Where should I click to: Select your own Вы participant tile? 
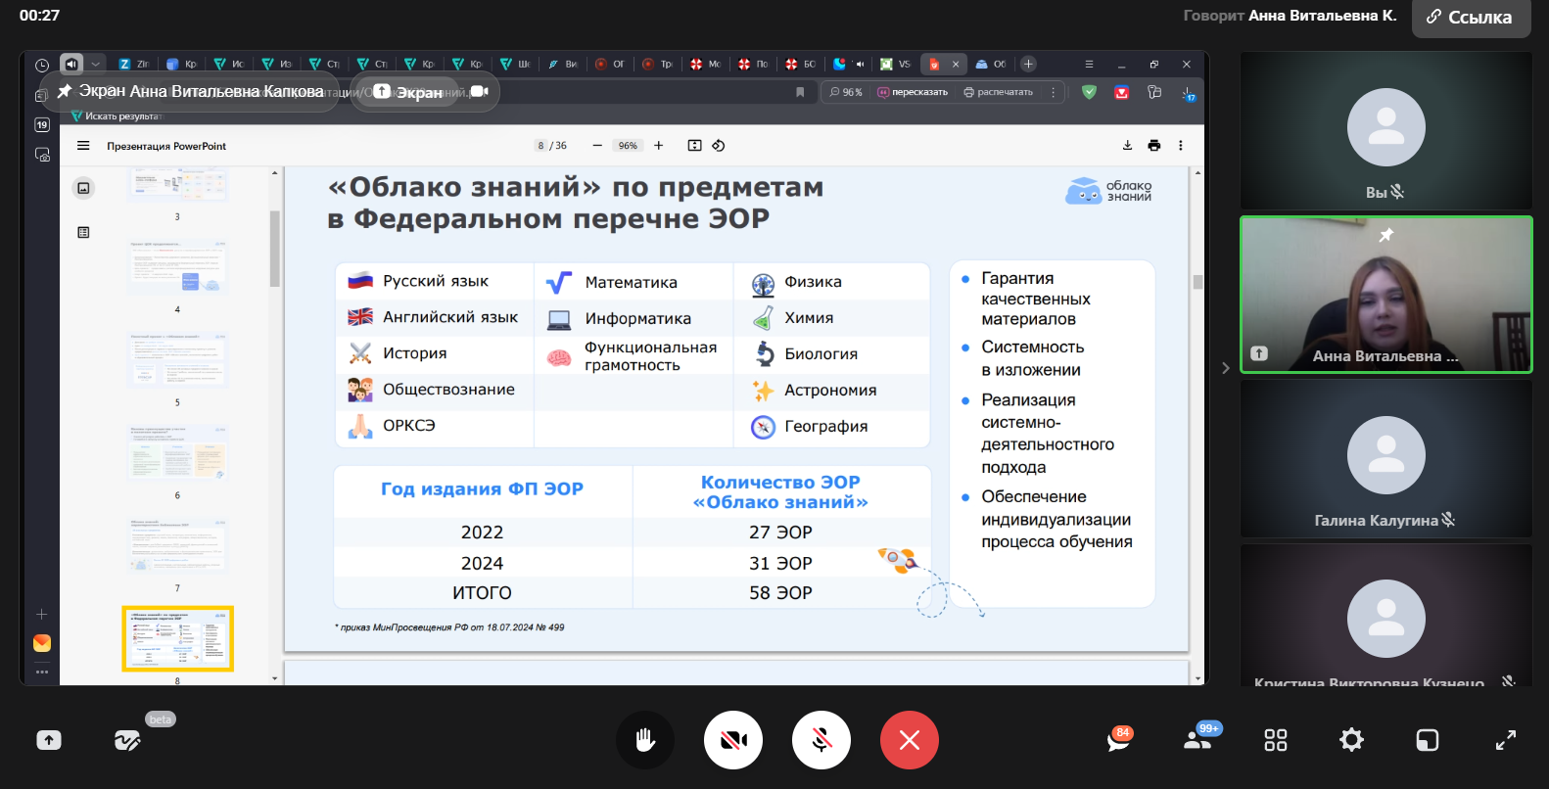tap(1385, 131)
